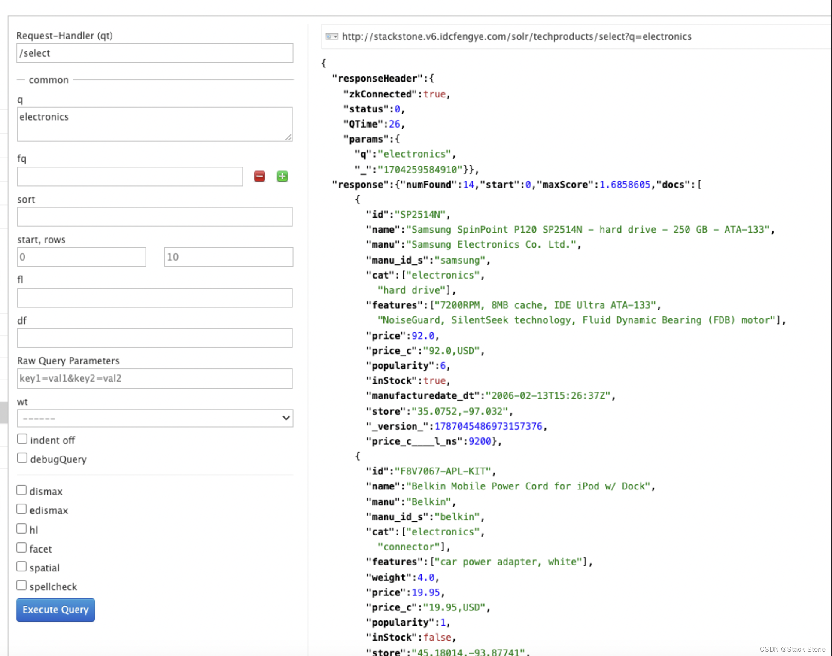
Task: Turn on the facet checkbox
Action: tap(21, 548)
